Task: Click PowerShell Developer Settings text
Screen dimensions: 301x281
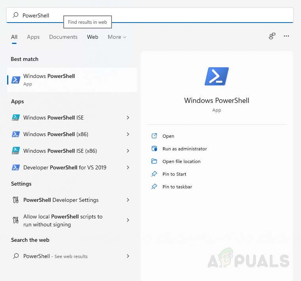Action: tap(61, 200)
